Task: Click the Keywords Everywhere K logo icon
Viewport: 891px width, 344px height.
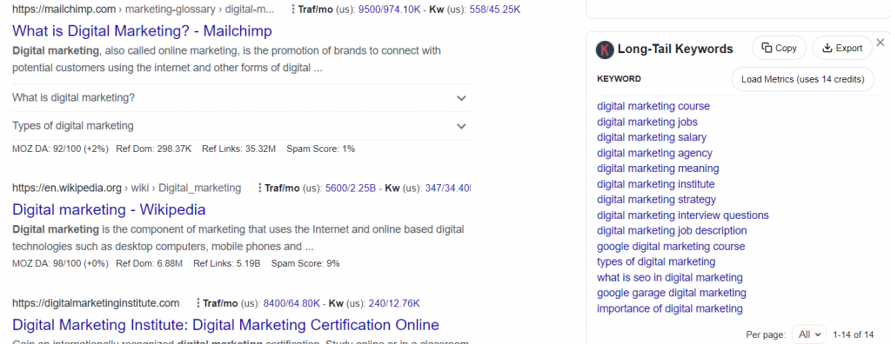Action: coord(606,50)
